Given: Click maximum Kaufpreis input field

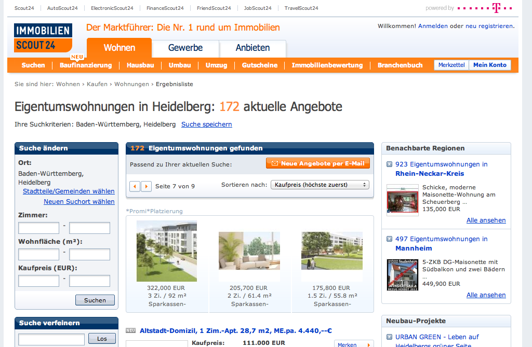Looking at the screenshot, I should (x=89, y=281).
